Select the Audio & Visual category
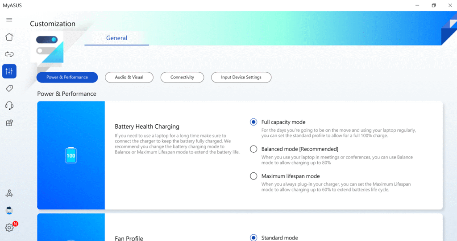Screen dimensions: 457x241 (129, 78)
